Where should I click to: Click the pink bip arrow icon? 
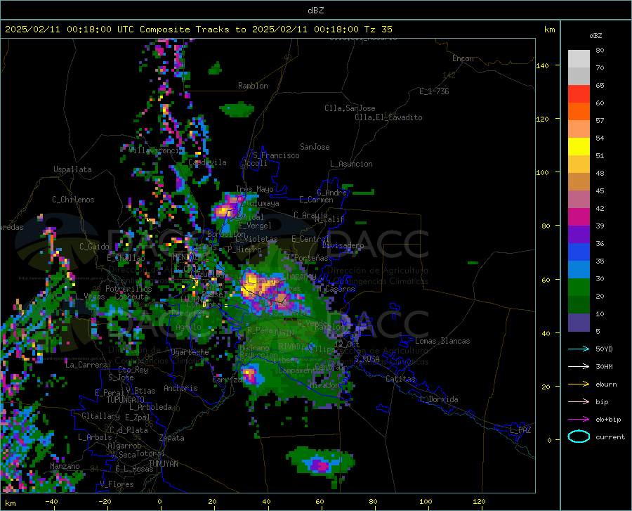click(x=579, y=401)
